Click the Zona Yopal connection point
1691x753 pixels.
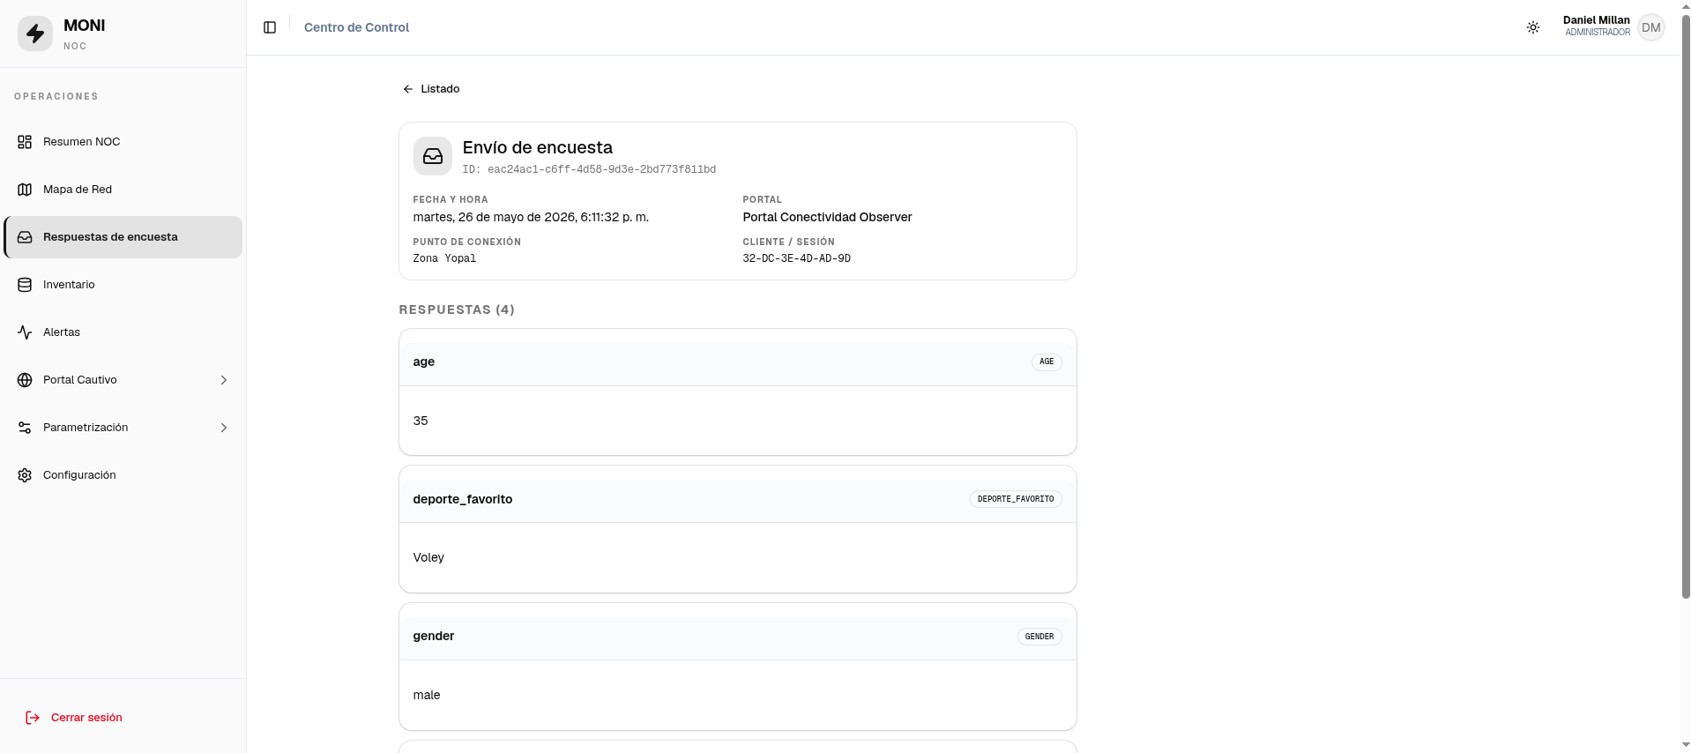pos(444,258)
